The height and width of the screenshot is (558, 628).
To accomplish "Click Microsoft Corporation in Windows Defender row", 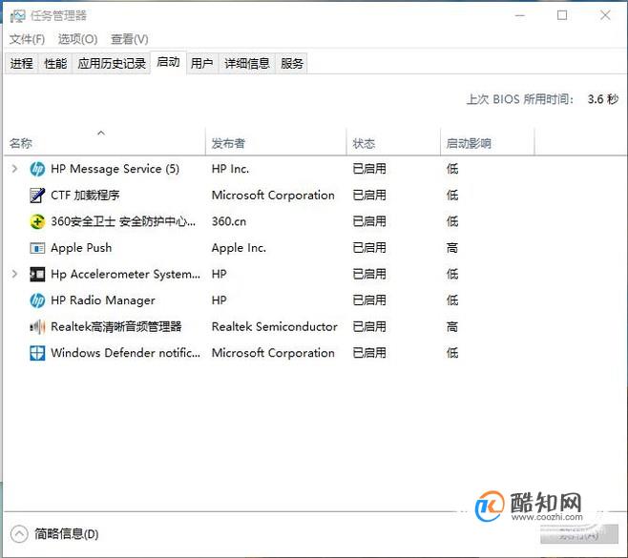I will tap(273, 353).
